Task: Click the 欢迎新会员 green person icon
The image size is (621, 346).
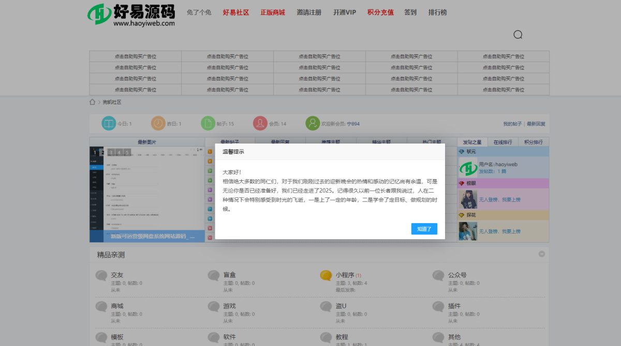Action: pyautogui.click(x=313, y=123)
